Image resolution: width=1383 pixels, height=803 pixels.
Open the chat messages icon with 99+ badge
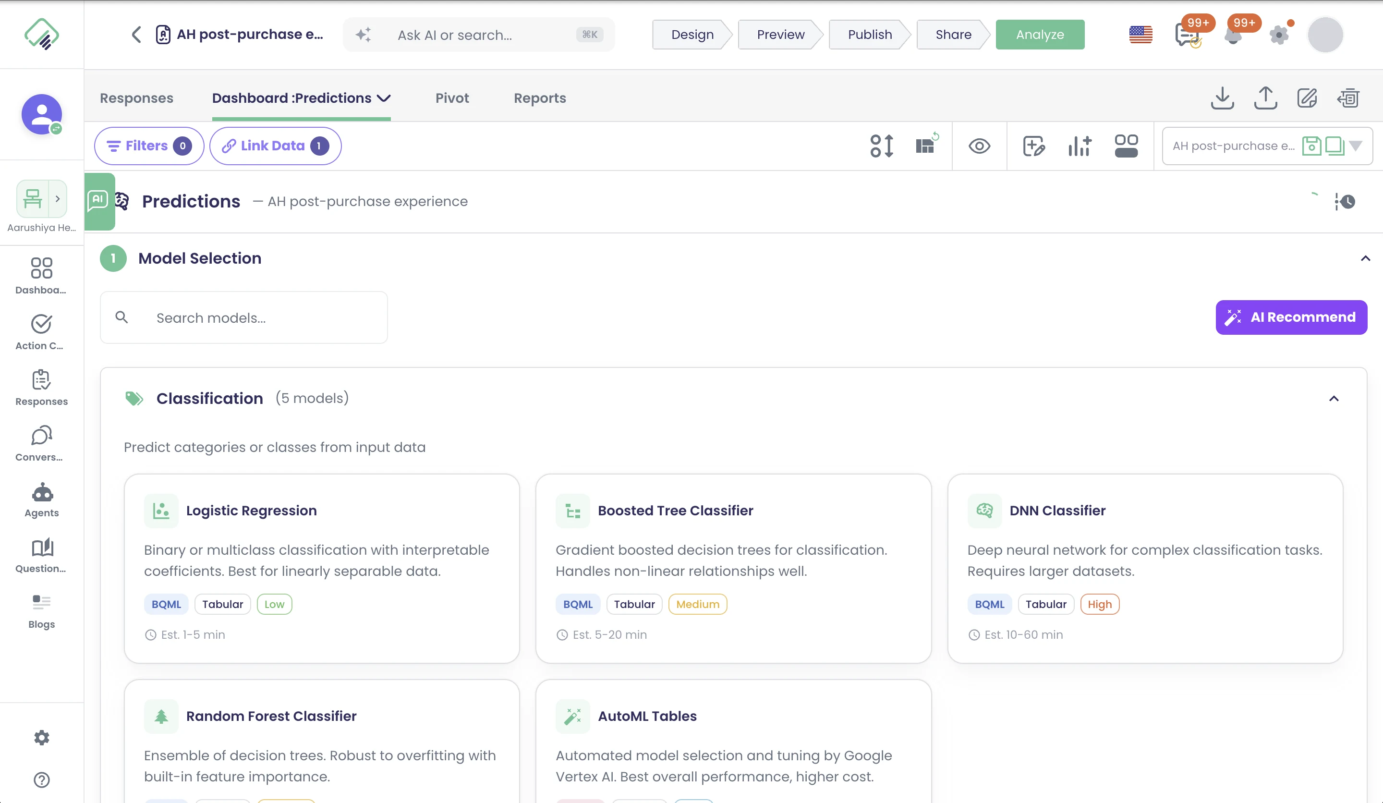(1189, 35)
